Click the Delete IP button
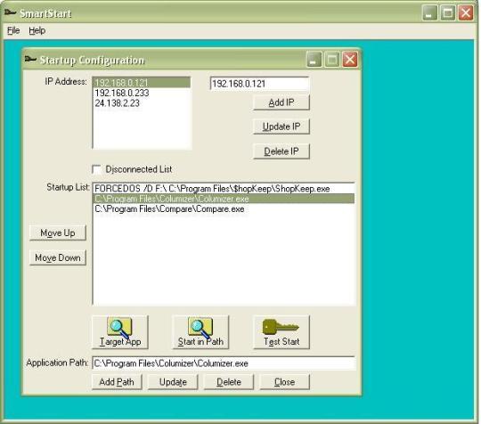Screen dimensions: 481x424 coord(281,151)
